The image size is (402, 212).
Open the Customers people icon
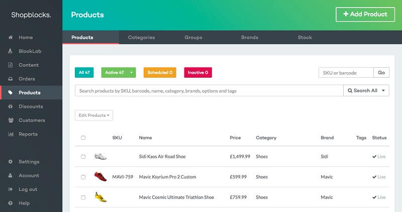click(x=11, y=120)
